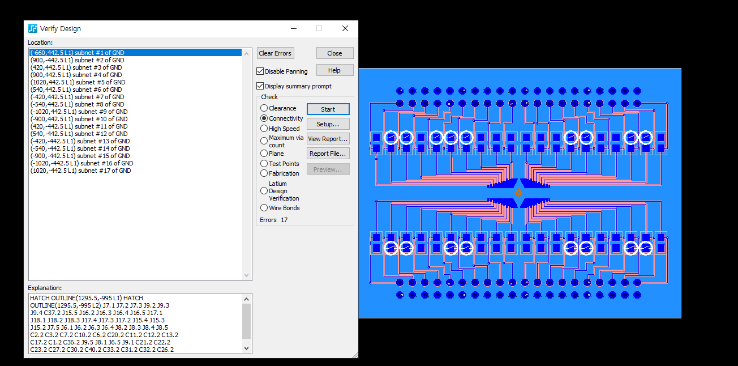Click the Clear Errors button
The height and width of the screenshot is (366, 738).
pos(275,53)
